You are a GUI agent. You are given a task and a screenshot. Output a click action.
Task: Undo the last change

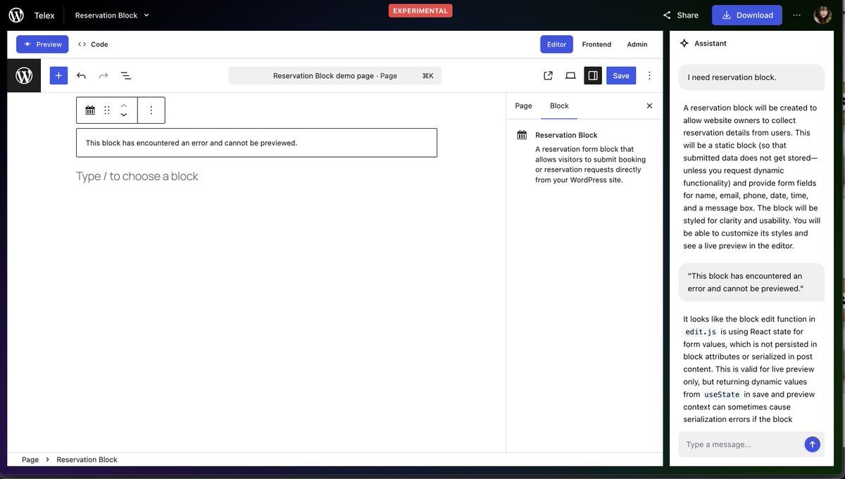[81, 75]
